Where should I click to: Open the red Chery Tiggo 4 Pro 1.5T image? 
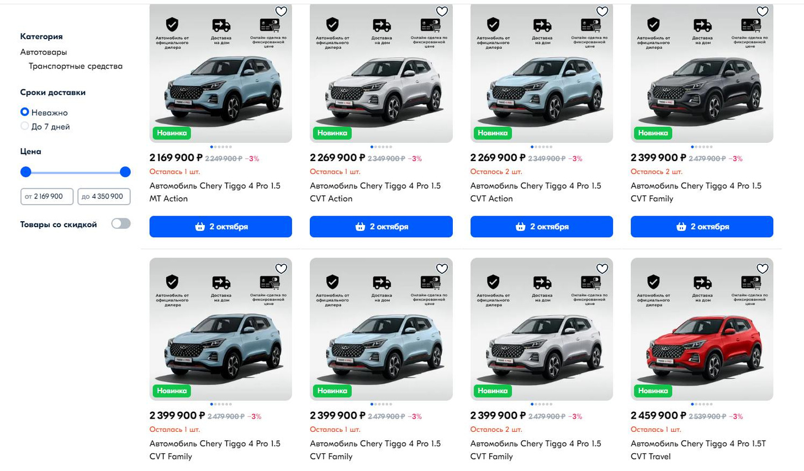click(x=702, y=342)
